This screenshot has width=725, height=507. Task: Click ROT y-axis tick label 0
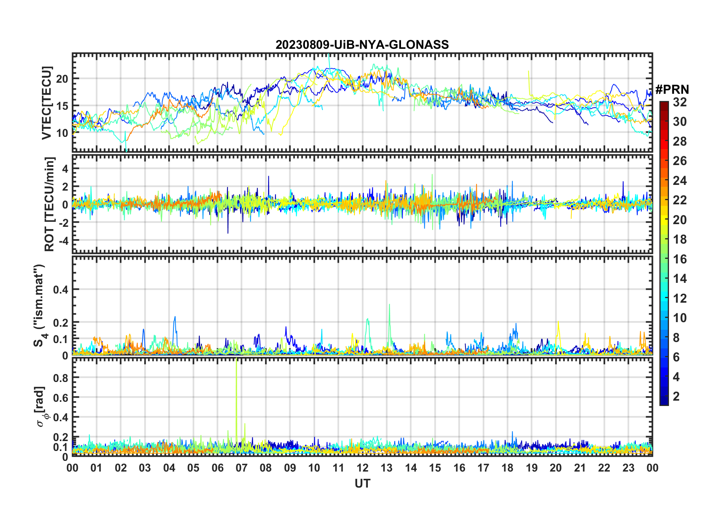click(x=65, y=205)
